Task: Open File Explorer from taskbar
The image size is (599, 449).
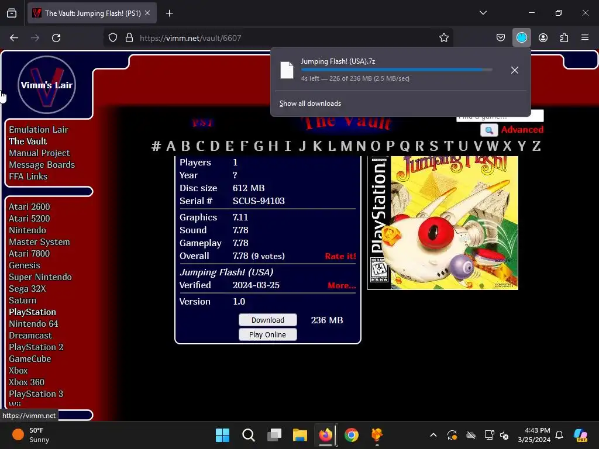Action: click(300, 435)
